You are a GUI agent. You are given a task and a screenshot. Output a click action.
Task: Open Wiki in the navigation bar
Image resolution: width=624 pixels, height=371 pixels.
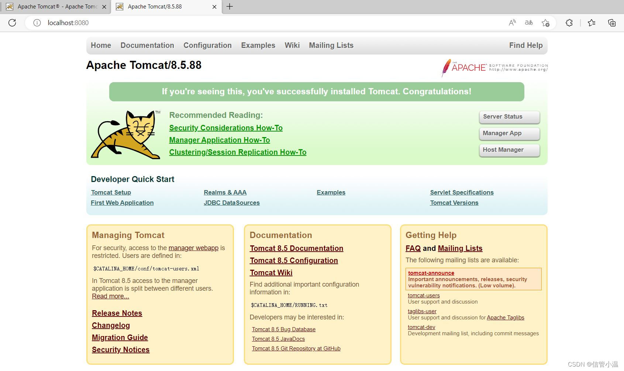pyautogui.click(x=292, y=45)
